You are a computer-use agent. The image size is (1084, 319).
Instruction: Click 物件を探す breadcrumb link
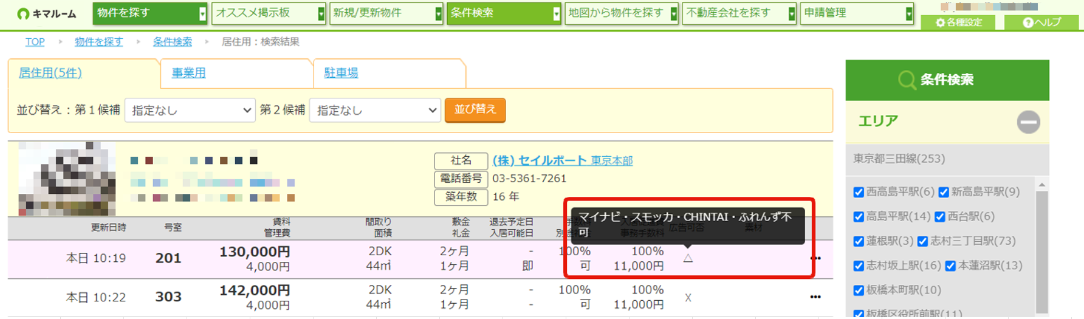tap(98, 42)
